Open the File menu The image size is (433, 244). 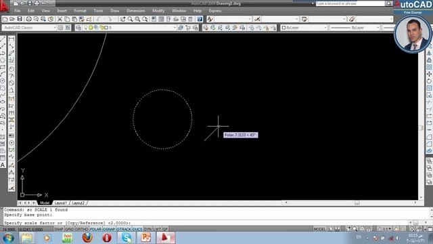point(18,11)
